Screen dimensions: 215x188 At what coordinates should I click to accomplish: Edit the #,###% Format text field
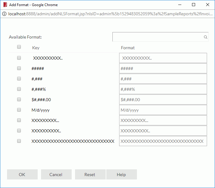[163, 89]
